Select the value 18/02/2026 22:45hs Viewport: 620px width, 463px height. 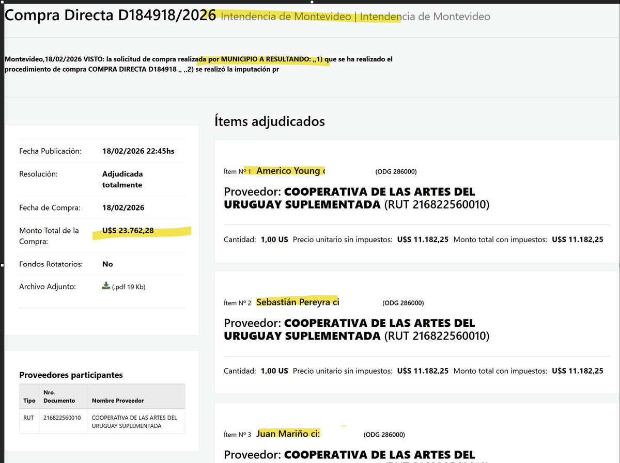coord(138,151)
